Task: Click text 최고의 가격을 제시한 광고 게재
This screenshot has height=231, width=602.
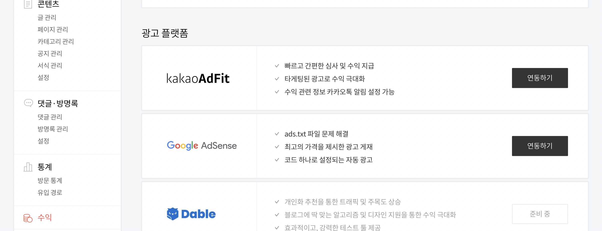Action: click(328, 147)
